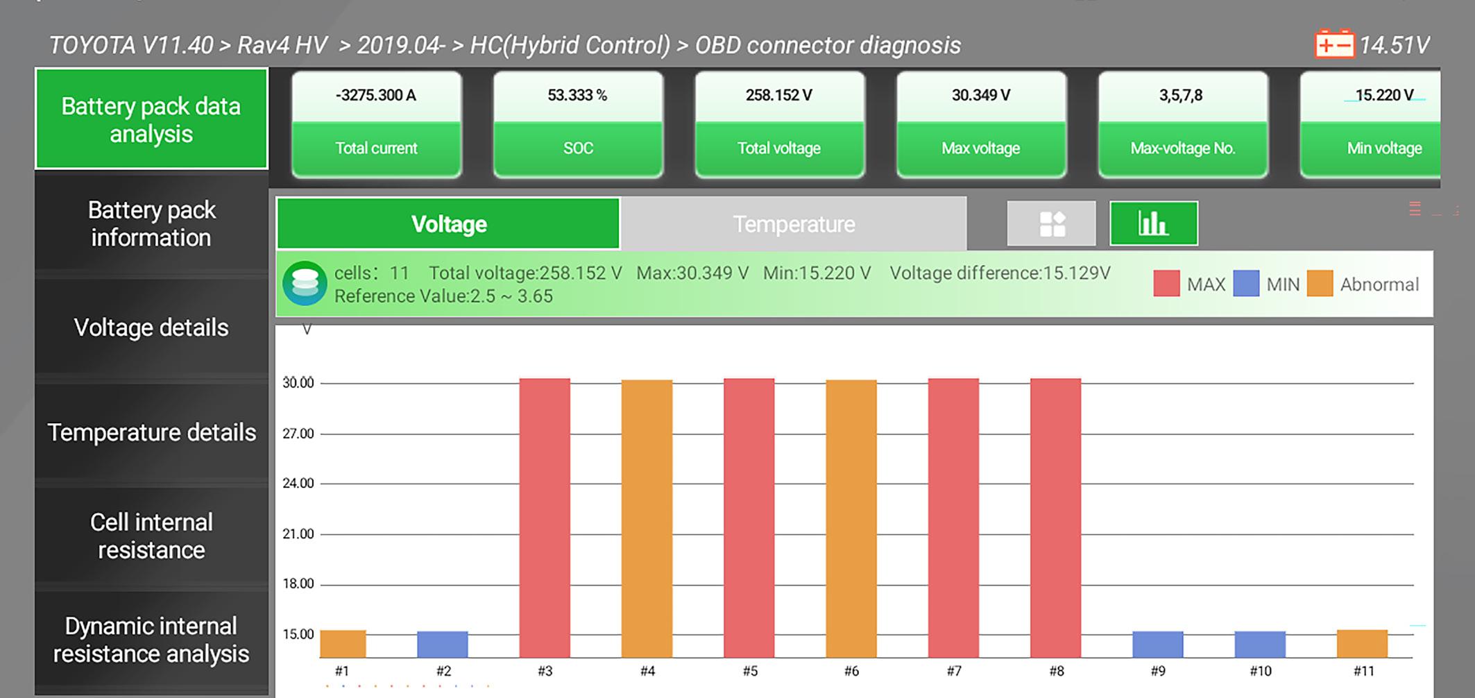Screen dimensions: 1475x698
Task: Click the Total current card
Action: (x=376, y=125)
